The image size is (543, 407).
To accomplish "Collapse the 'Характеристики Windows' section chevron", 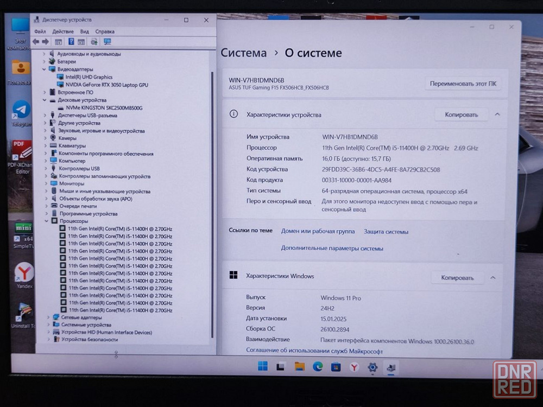I will (493, 277).
